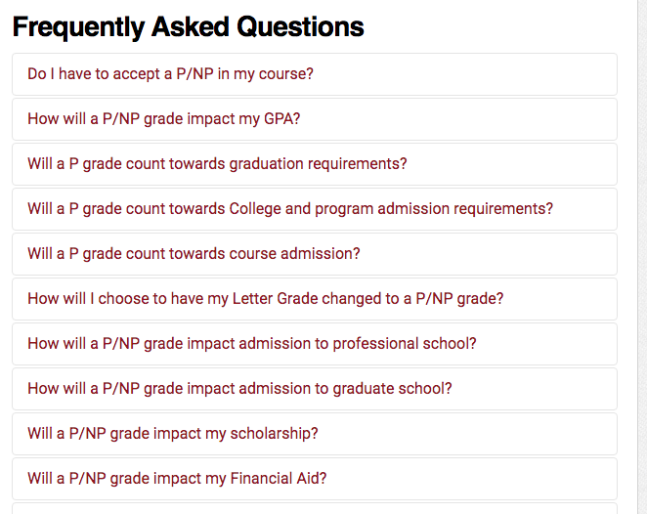This screenshot has width=647, height=514.
Task: Click blank area in the Financial Aid panel
Action: pos(470,479)
